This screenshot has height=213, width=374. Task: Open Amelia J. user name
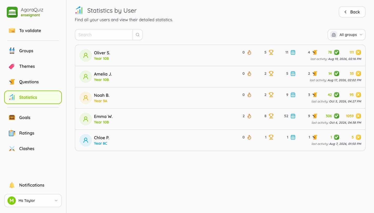tap(103, 74)
